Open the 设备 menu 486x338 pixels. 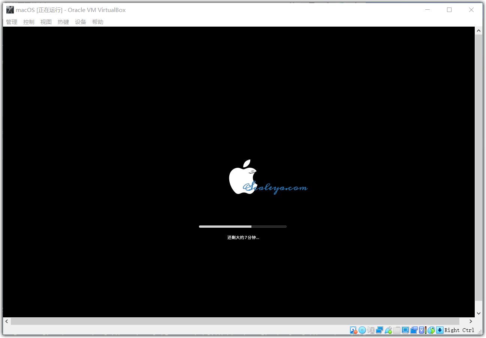(x=81, y=22)
